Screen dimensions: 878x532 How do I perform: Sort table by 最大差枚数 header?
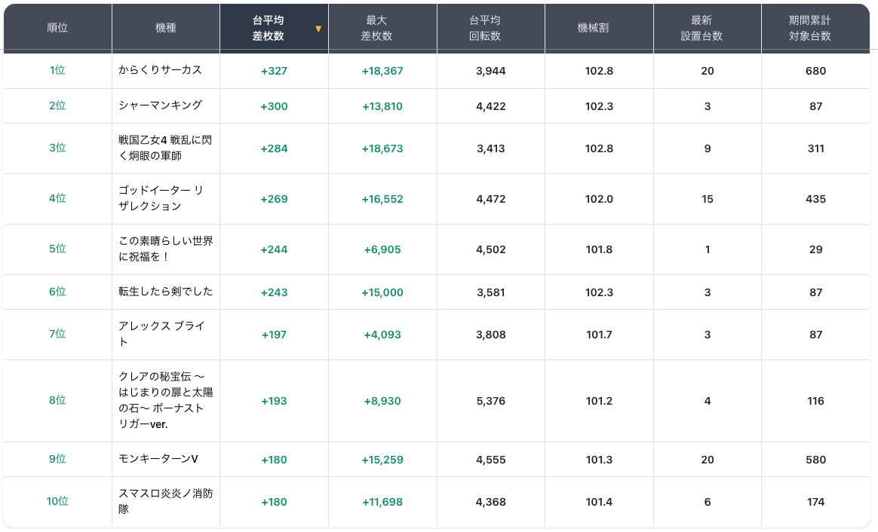pos(382,28)
